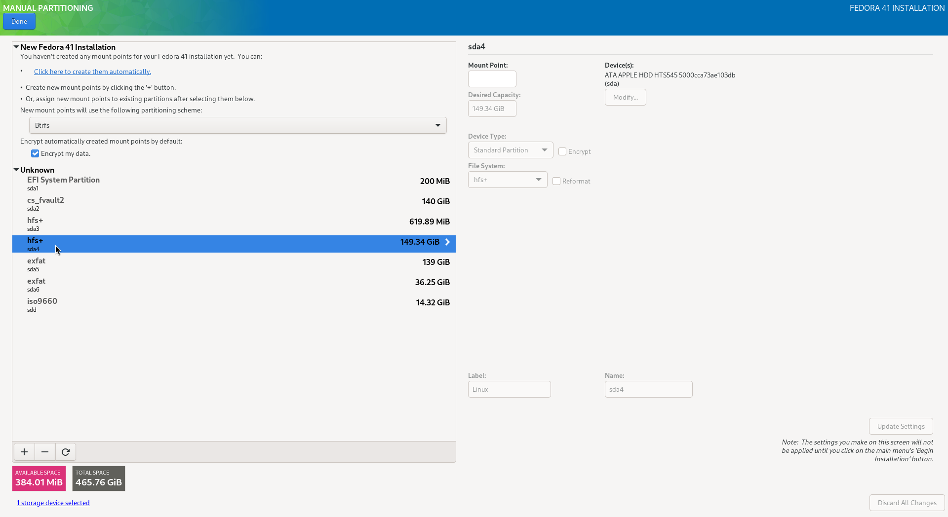
Task: Select exfat sda6 partition row
Action: (234, 284)
